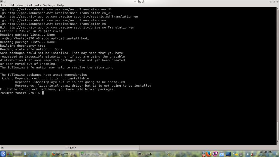
Task: Click the colored dots activity icon
Action: pos(9,154)
